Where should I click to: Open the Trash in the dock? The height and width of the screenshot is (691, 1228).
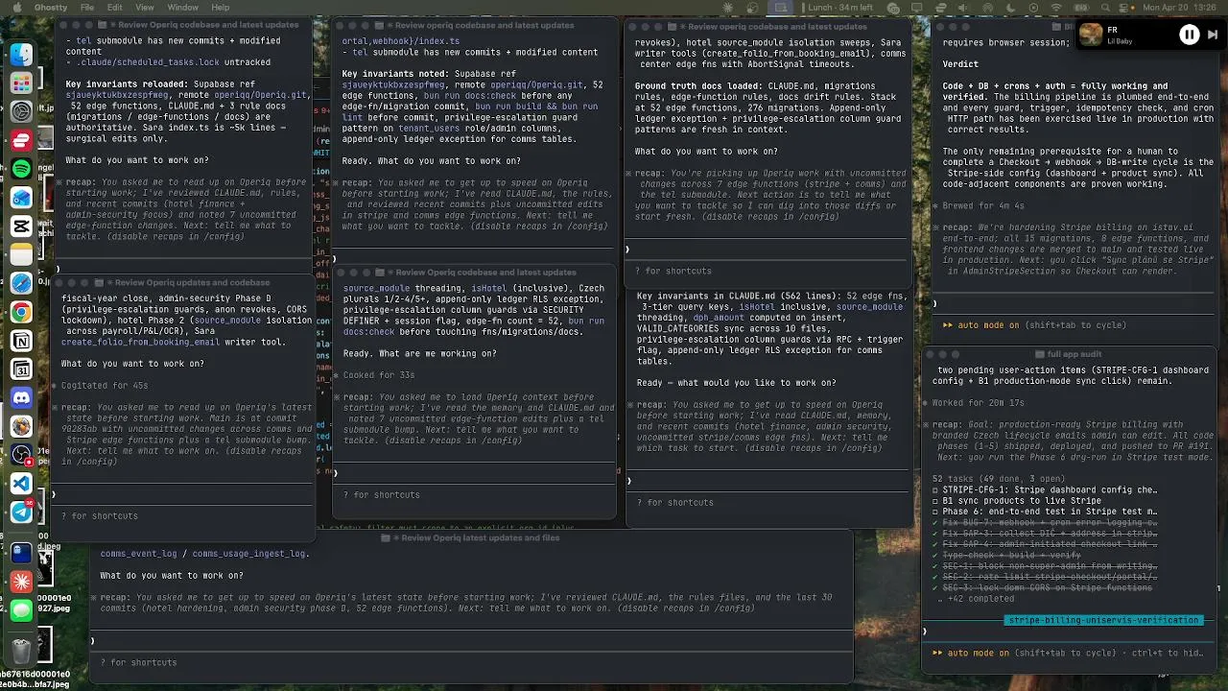point(21,650)
